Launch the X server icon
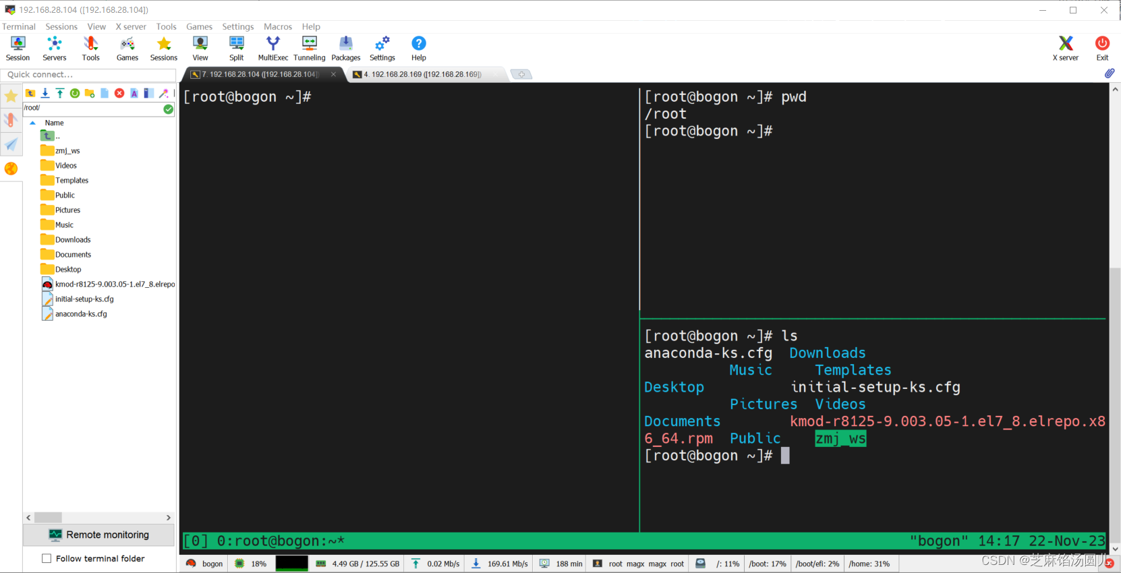Image resolution: width=1121 pixels, height=573 pixels. pos(1066,49)
